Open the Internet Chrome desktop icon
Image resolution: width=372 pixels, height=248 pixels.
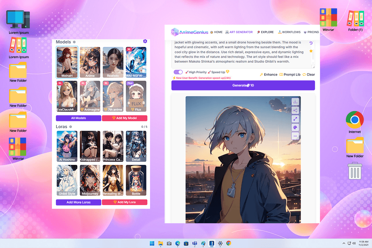pos(355,122)
